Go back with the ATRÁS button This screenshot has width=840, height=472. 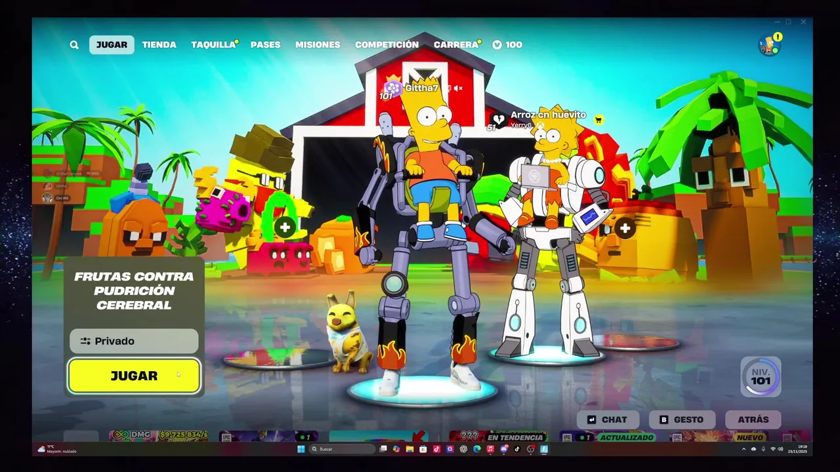coord(753,420)
